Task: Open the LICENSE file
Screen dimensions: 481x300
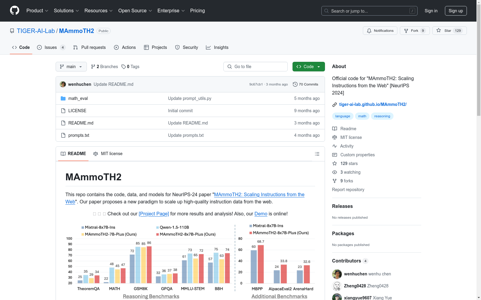Action: tap(77, 111)
